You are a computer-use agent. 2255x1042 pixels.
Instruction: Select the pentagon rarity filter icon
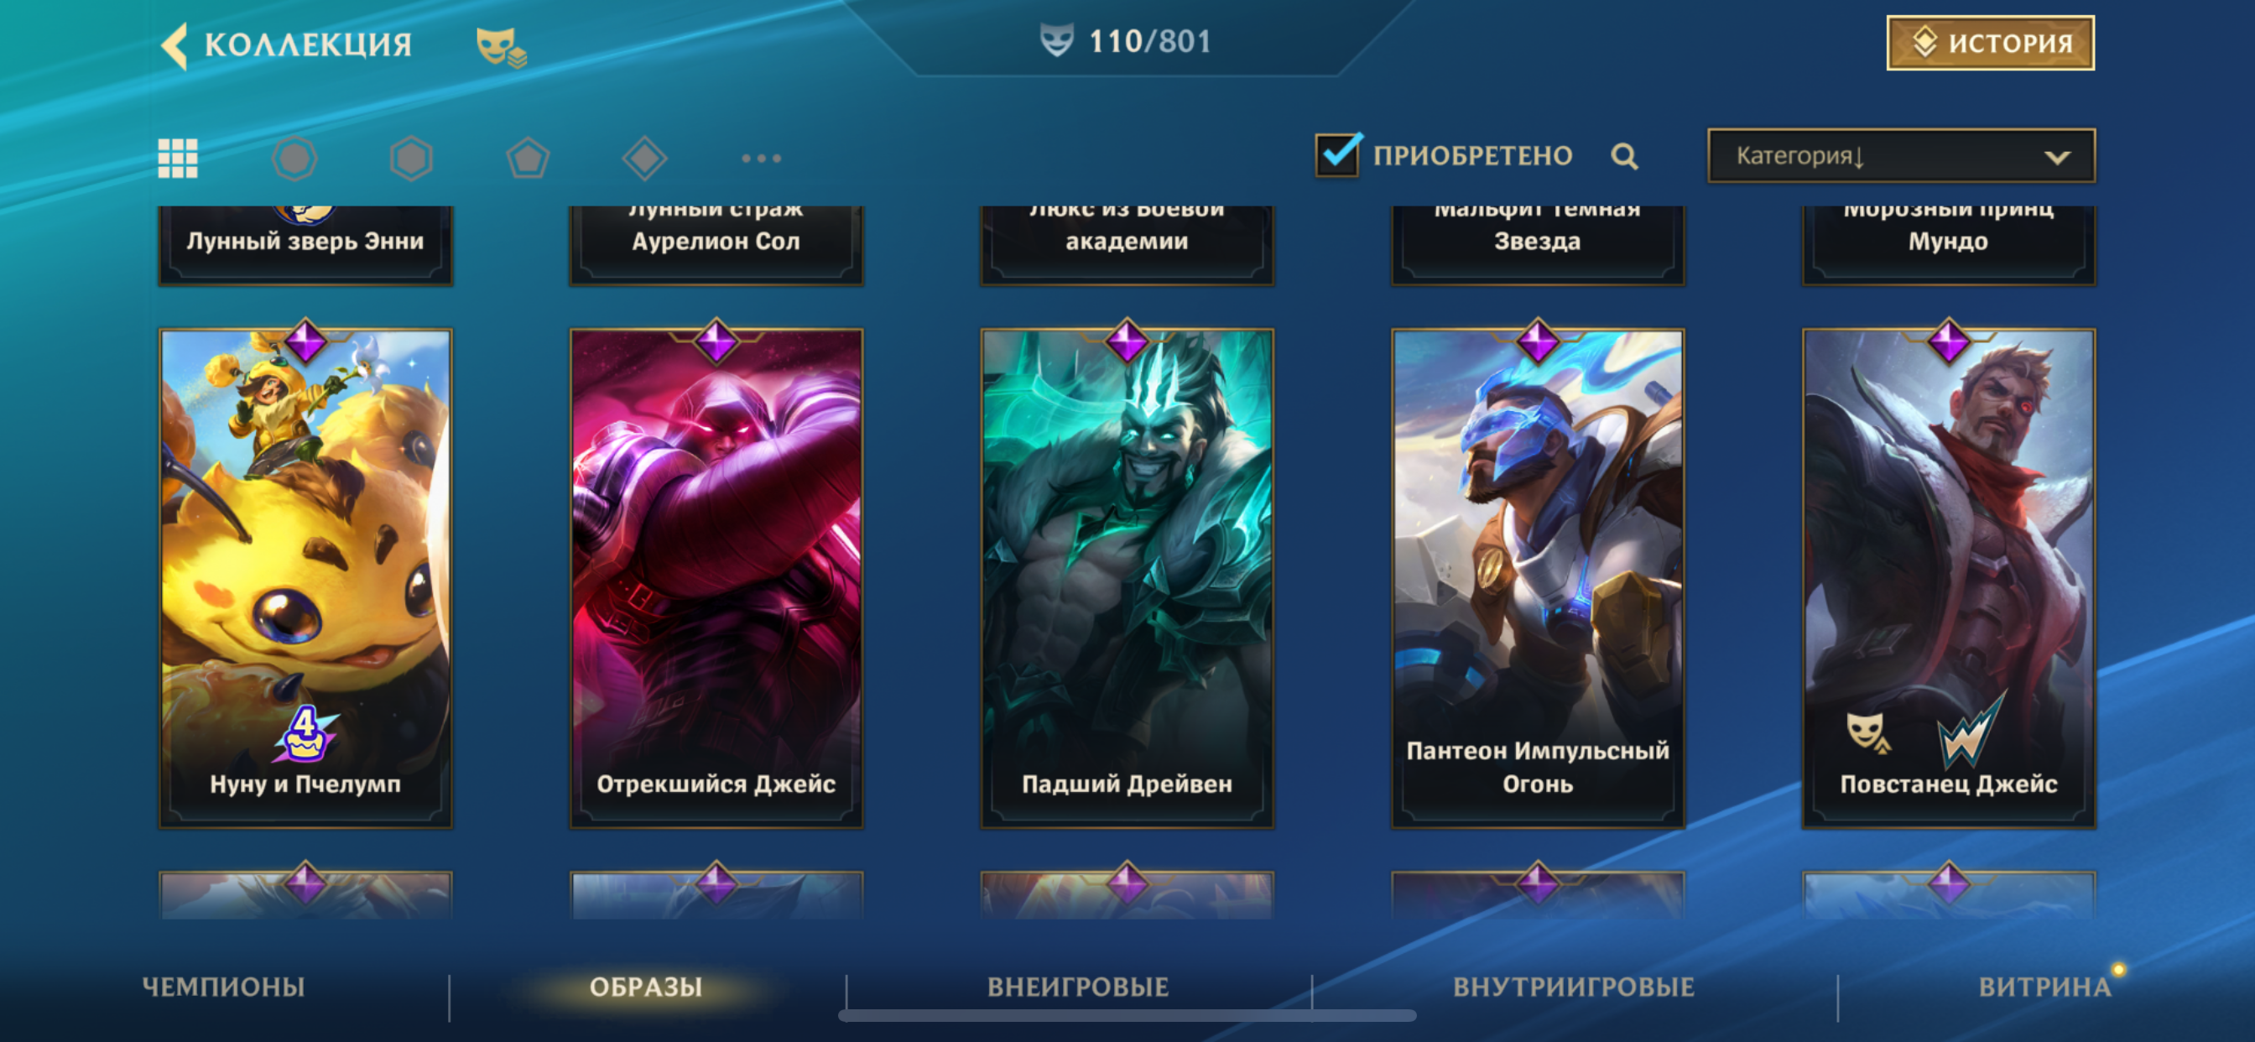pyautogui.click(x=528, y=159)
